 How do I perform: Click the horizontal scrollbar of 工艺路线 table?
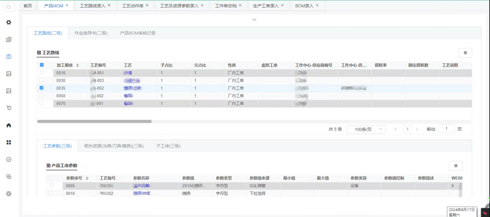coord(94,121)
